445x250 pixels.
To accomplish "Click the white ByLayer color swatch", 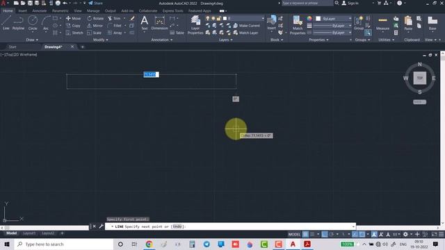I will pyautogui.click(x=318, y=19).
